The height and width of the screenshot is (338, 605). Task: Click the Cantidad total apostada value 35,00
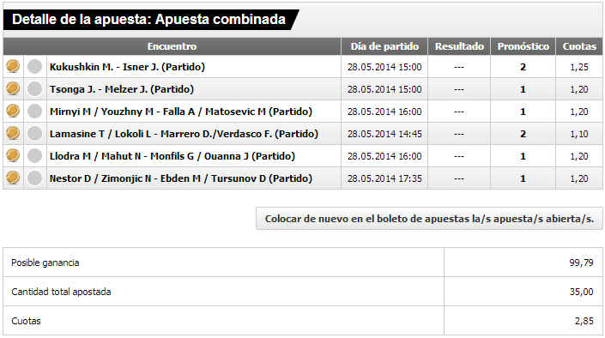tap(581, 292)
